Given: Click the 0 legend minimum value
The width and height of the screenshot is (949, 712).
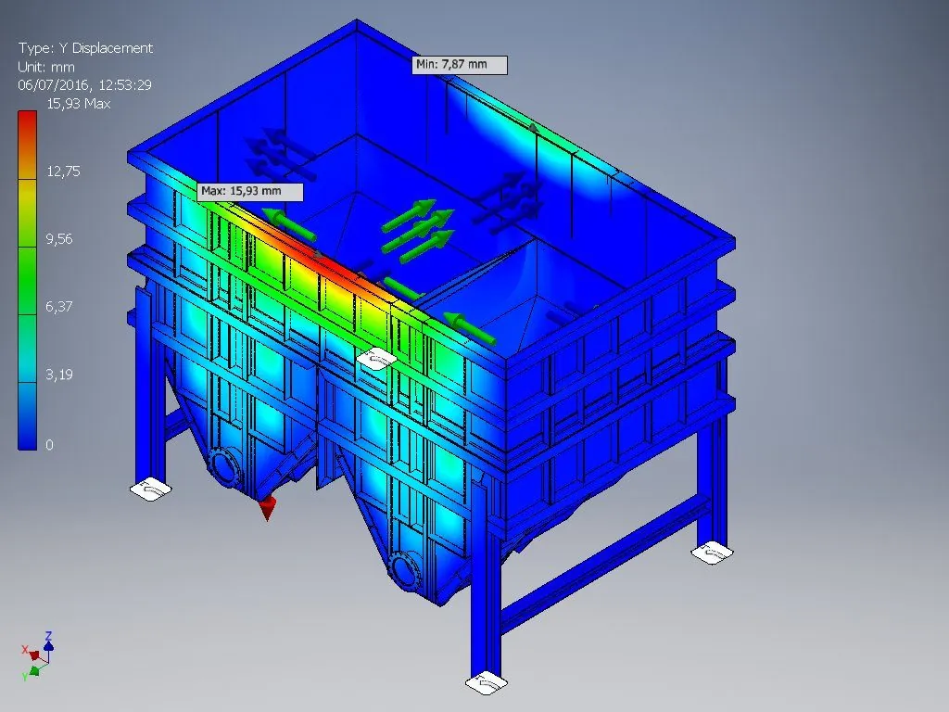Looking at the screenshot, I should 50,444.
